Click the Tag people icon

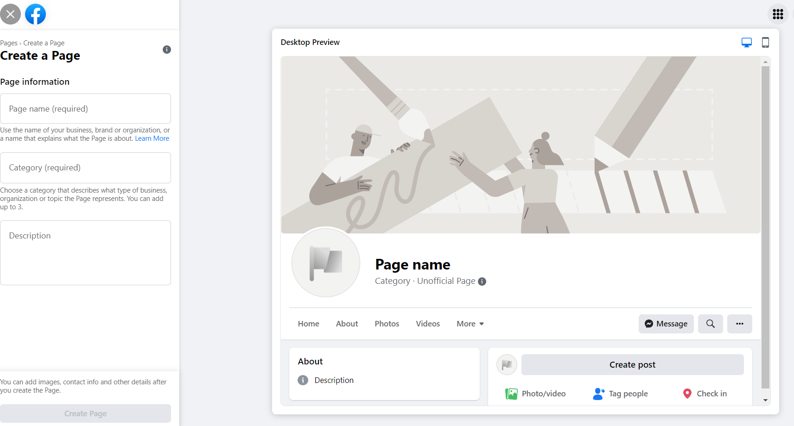pyautogui.click(x=598, y=394)
